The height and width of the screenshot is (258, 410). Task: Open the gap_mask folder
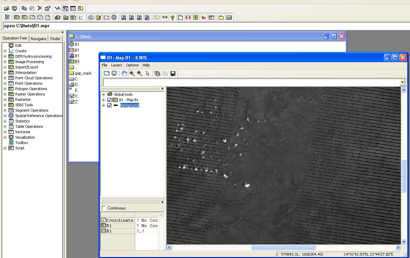[x=83, y=73]
